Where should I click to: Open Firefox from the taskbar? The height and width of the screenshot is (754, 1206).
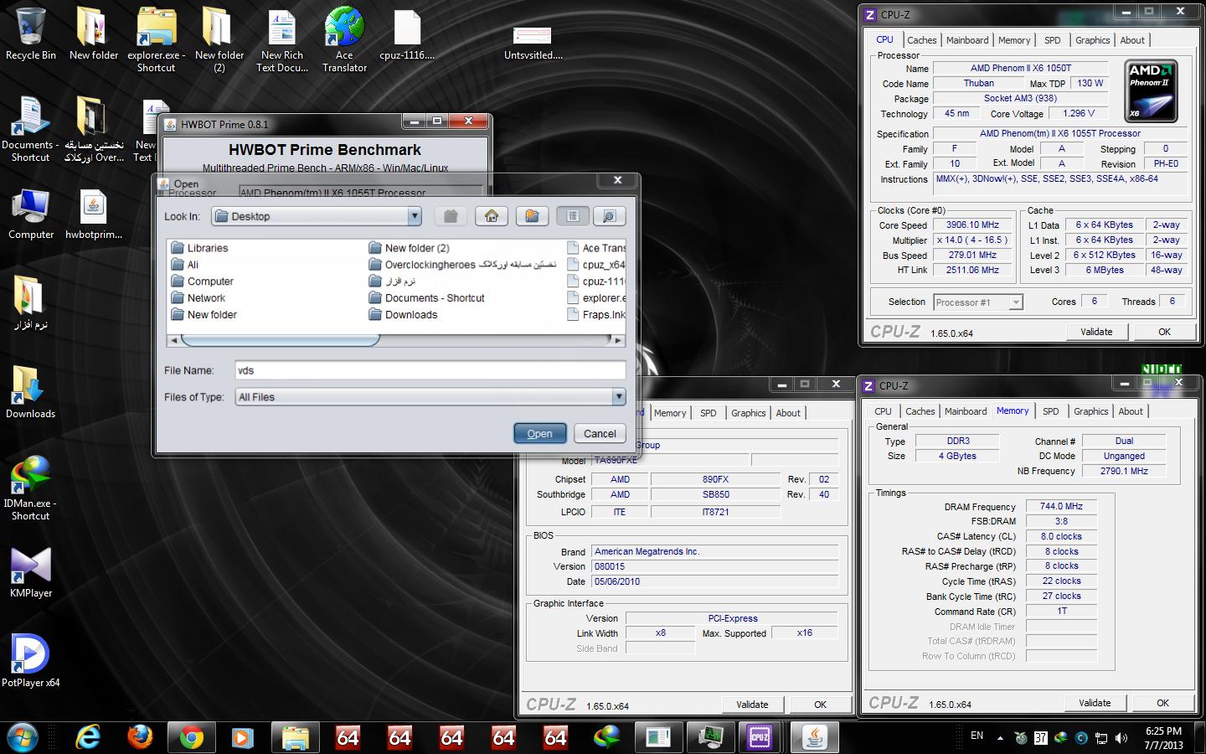(x=140, y=737)
